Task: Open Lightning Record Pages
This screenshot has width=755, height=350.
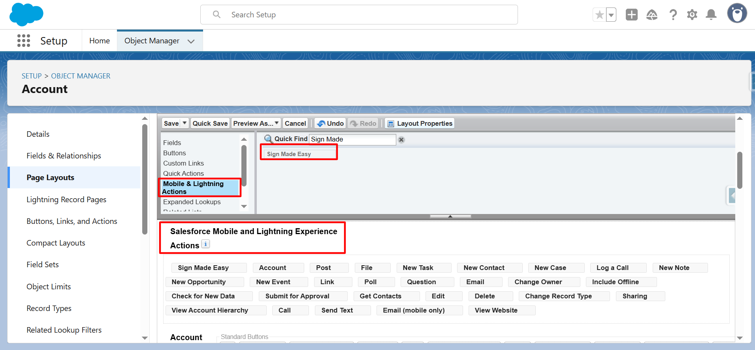Action: (x=66, y=199)
